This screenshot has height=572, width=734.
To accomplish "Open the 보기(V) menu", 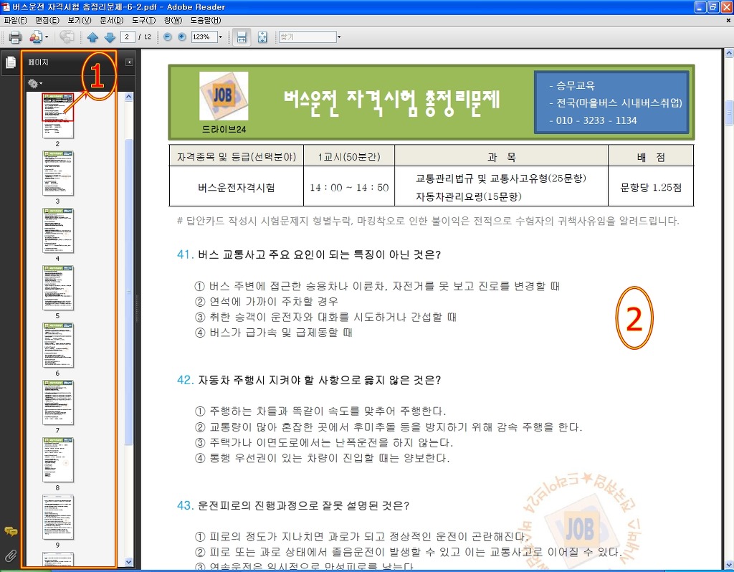I will [79, 21].
